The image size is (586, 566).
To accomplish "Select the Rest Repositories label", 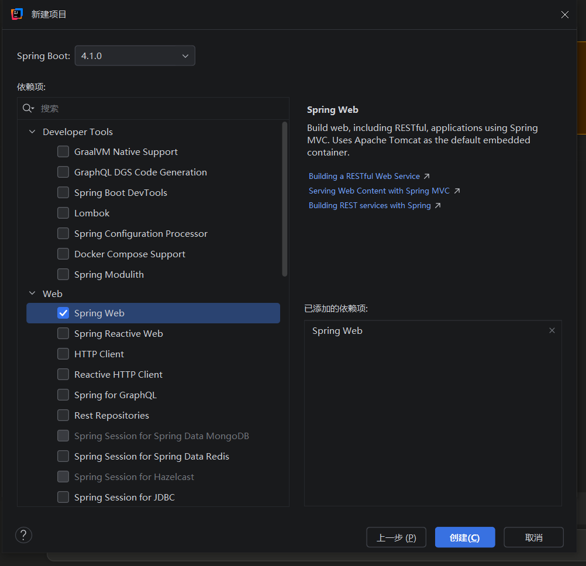I will 111,416.
